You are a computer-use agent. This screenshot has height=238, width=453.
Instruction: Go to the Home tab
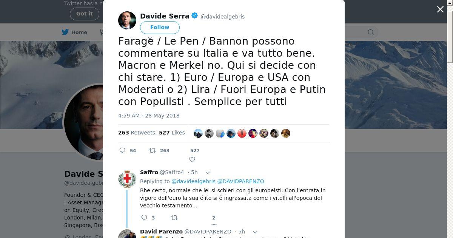pos(75,32)
